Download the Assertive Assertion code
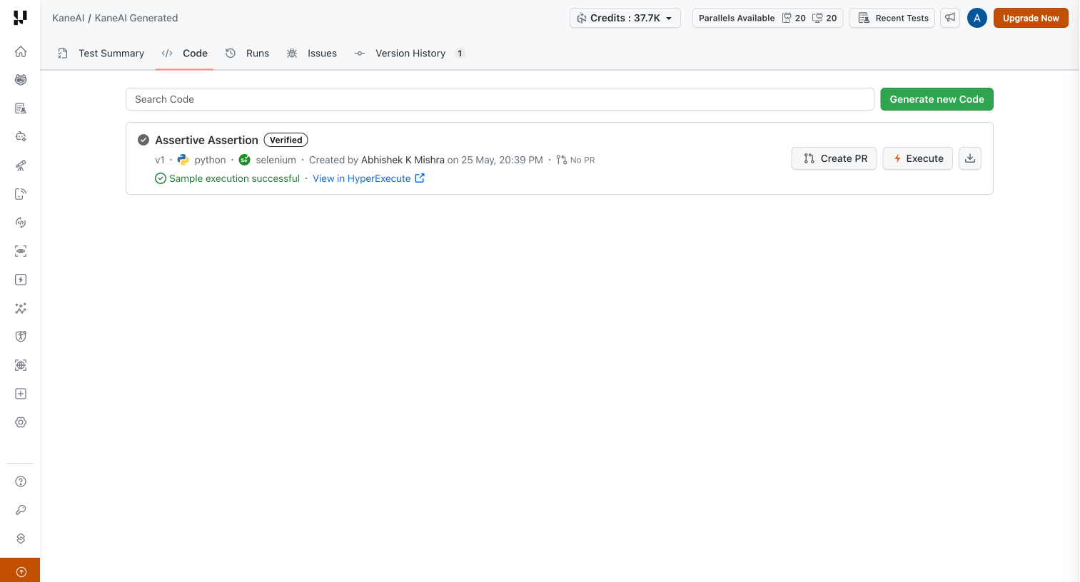The image size is (1080, 582). click(x=970, y=158)
